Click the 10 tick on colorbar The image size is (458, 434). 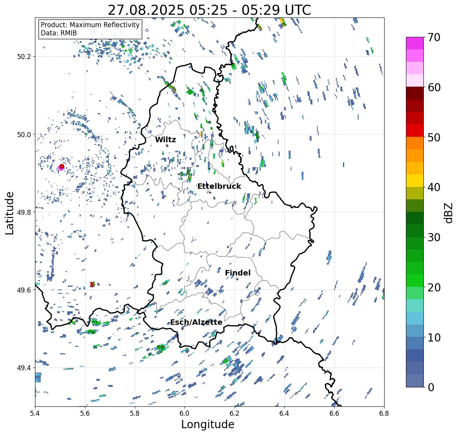434,337
